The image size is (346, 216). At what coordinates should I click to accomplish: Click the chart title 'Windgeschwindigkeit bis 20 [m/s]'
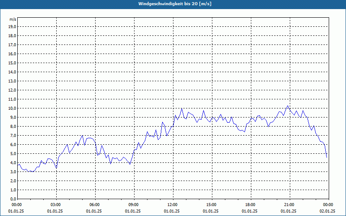click(x=175, y=4)
